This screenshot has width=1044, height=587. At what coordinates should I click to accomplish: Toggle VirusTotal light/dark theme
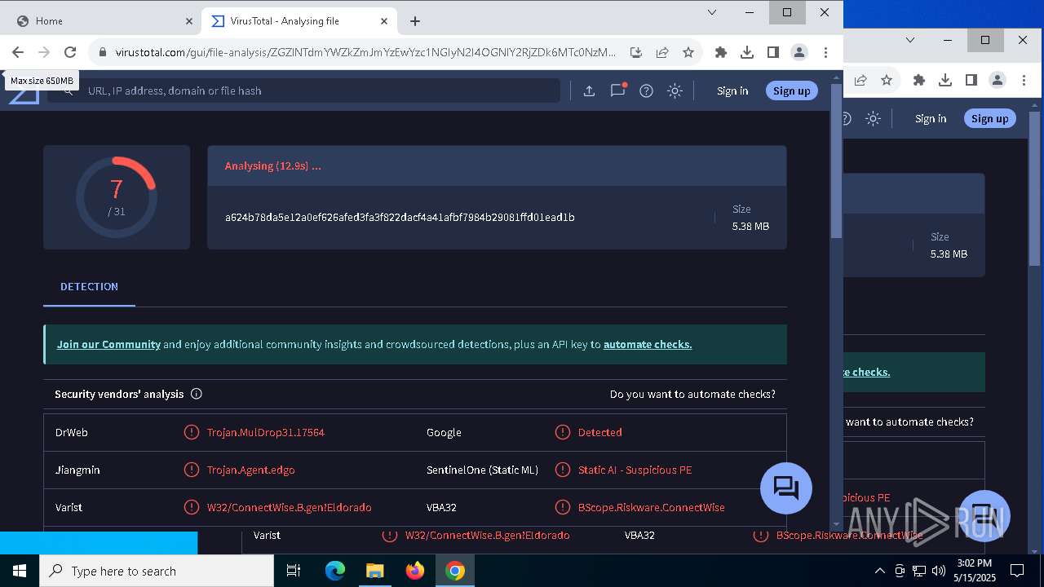(x=675, y=90)
